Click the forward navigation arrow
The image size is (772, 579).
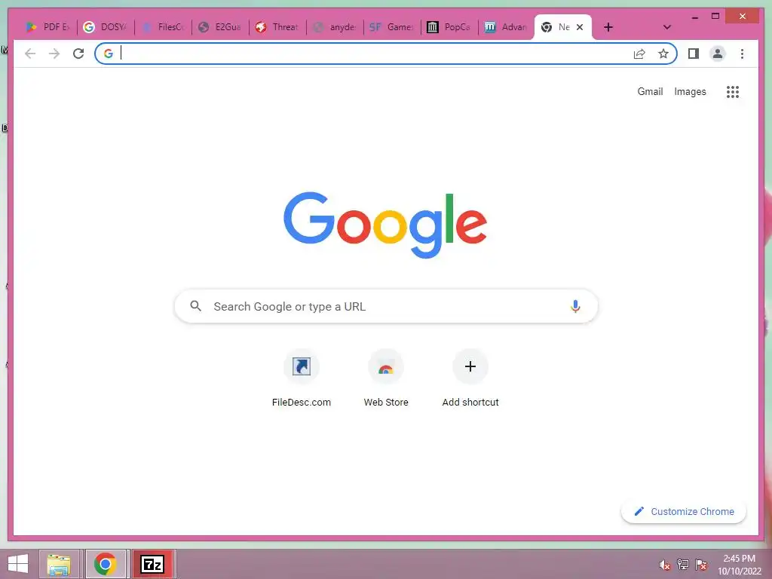54,54
